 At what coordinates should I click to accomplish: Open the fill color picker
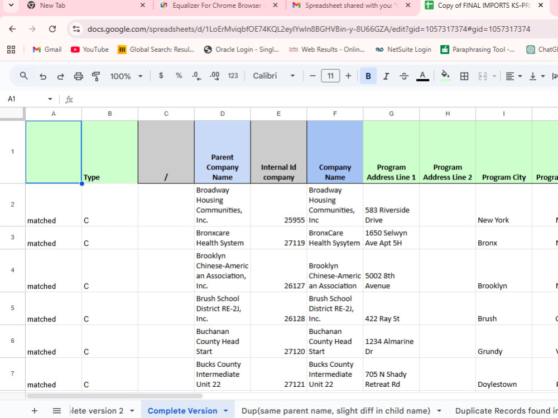445,76
